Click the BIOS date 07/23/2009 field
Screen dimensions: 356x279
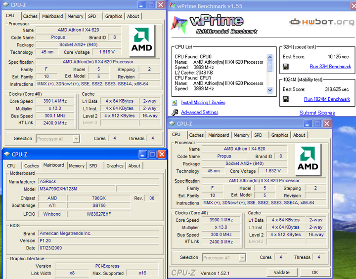[x=98, y=248]
